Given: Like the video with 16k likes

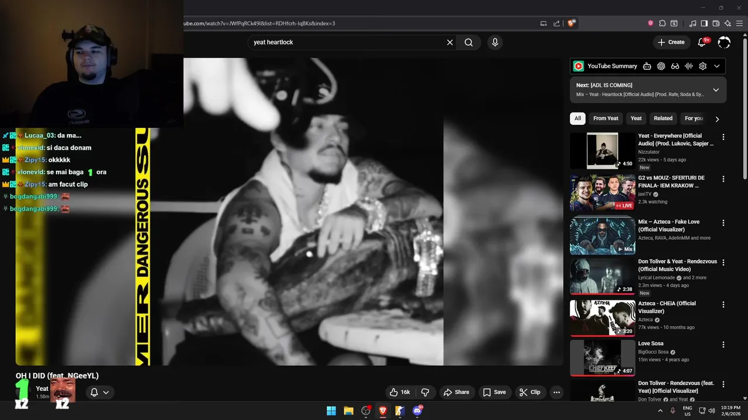Looking at the screenshot, I should 400,392.
